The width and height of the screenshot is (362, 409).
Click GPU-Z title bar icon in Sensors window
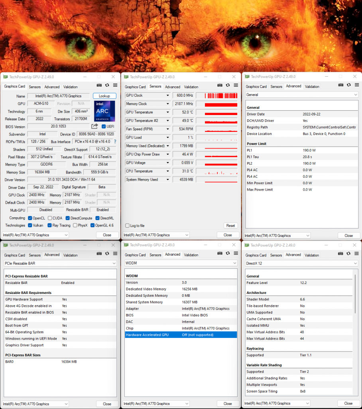pyautogui.click(x=126, y=77)
